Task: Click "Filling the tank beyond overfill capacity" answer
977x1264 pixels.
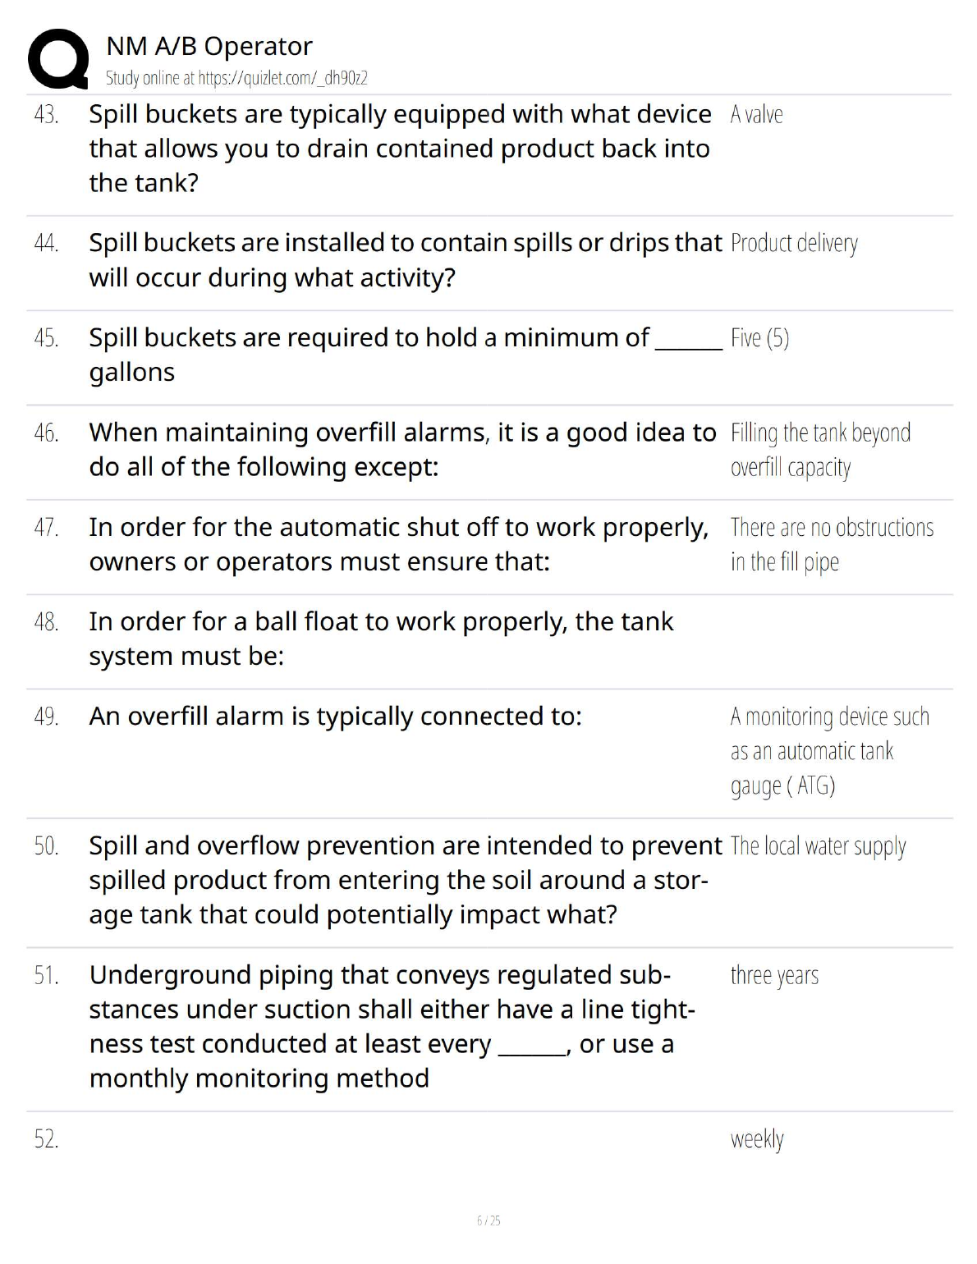Action: 819,450
